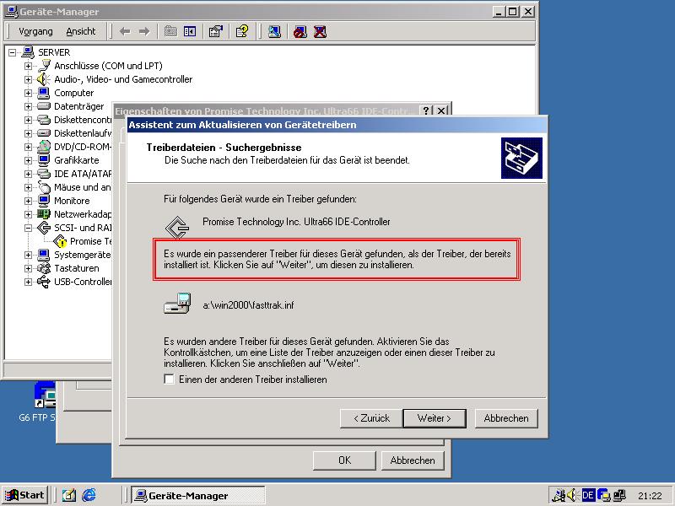Viewport: 675px width, 506px height.
Task: Click the Properties toolbar icon in Geräte-Manager
Action: (215, 31)
